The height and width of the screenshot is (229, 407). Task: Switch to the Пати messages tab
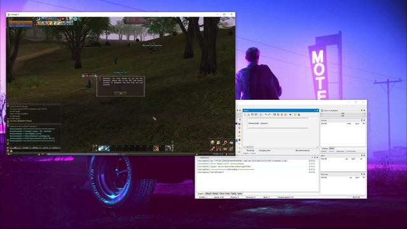click(x=222, y=193)
